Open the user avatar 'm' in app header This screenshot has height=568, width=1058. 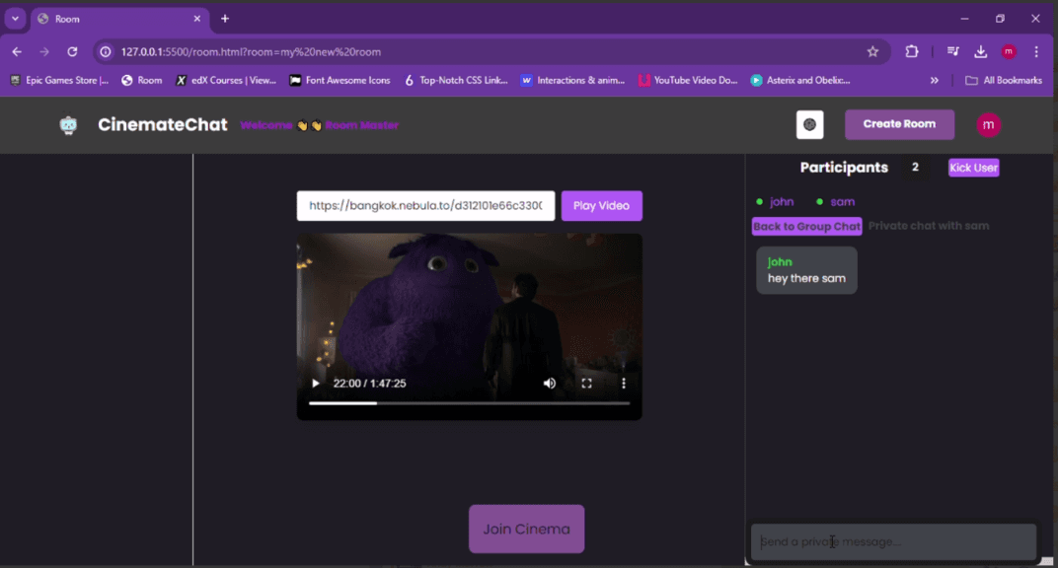(x=989, y=124)
